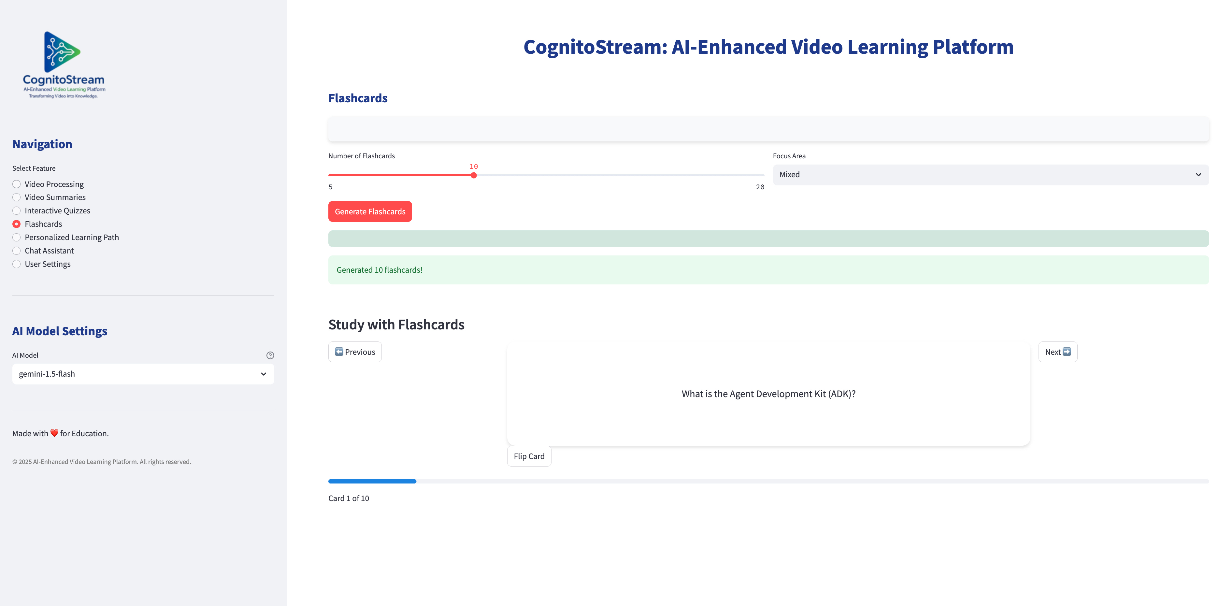Click the red heart emoji in footer
The width and height of the screenshot is (1219, 606).
tap(54, 433)
